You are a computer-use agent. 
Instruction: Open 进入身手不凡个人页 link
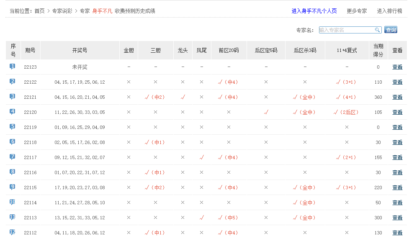click(x=314, y=11)
